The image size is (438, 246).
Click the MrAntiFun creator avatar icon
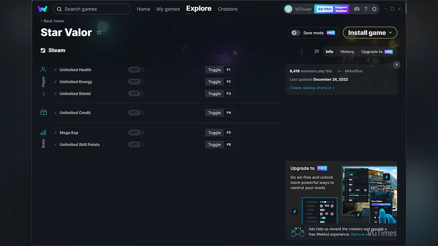pos(340,71)
